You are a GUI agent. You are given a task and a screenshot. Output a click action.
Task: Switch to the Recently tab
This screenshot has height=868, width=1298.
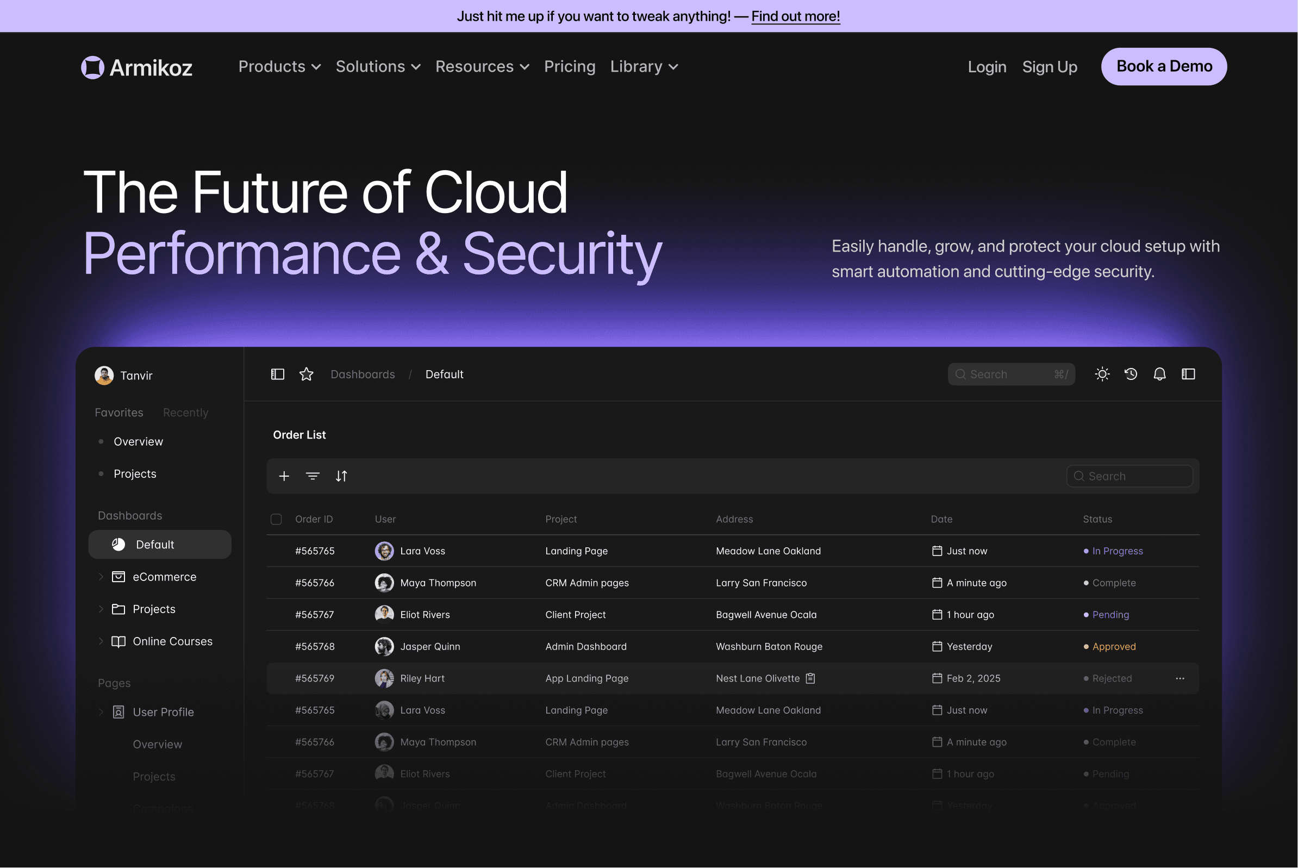[185, 413]
